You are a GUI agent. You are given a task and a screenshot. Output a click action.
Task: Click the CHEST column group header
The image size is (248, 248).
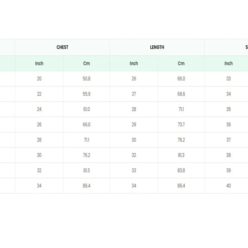62,47
